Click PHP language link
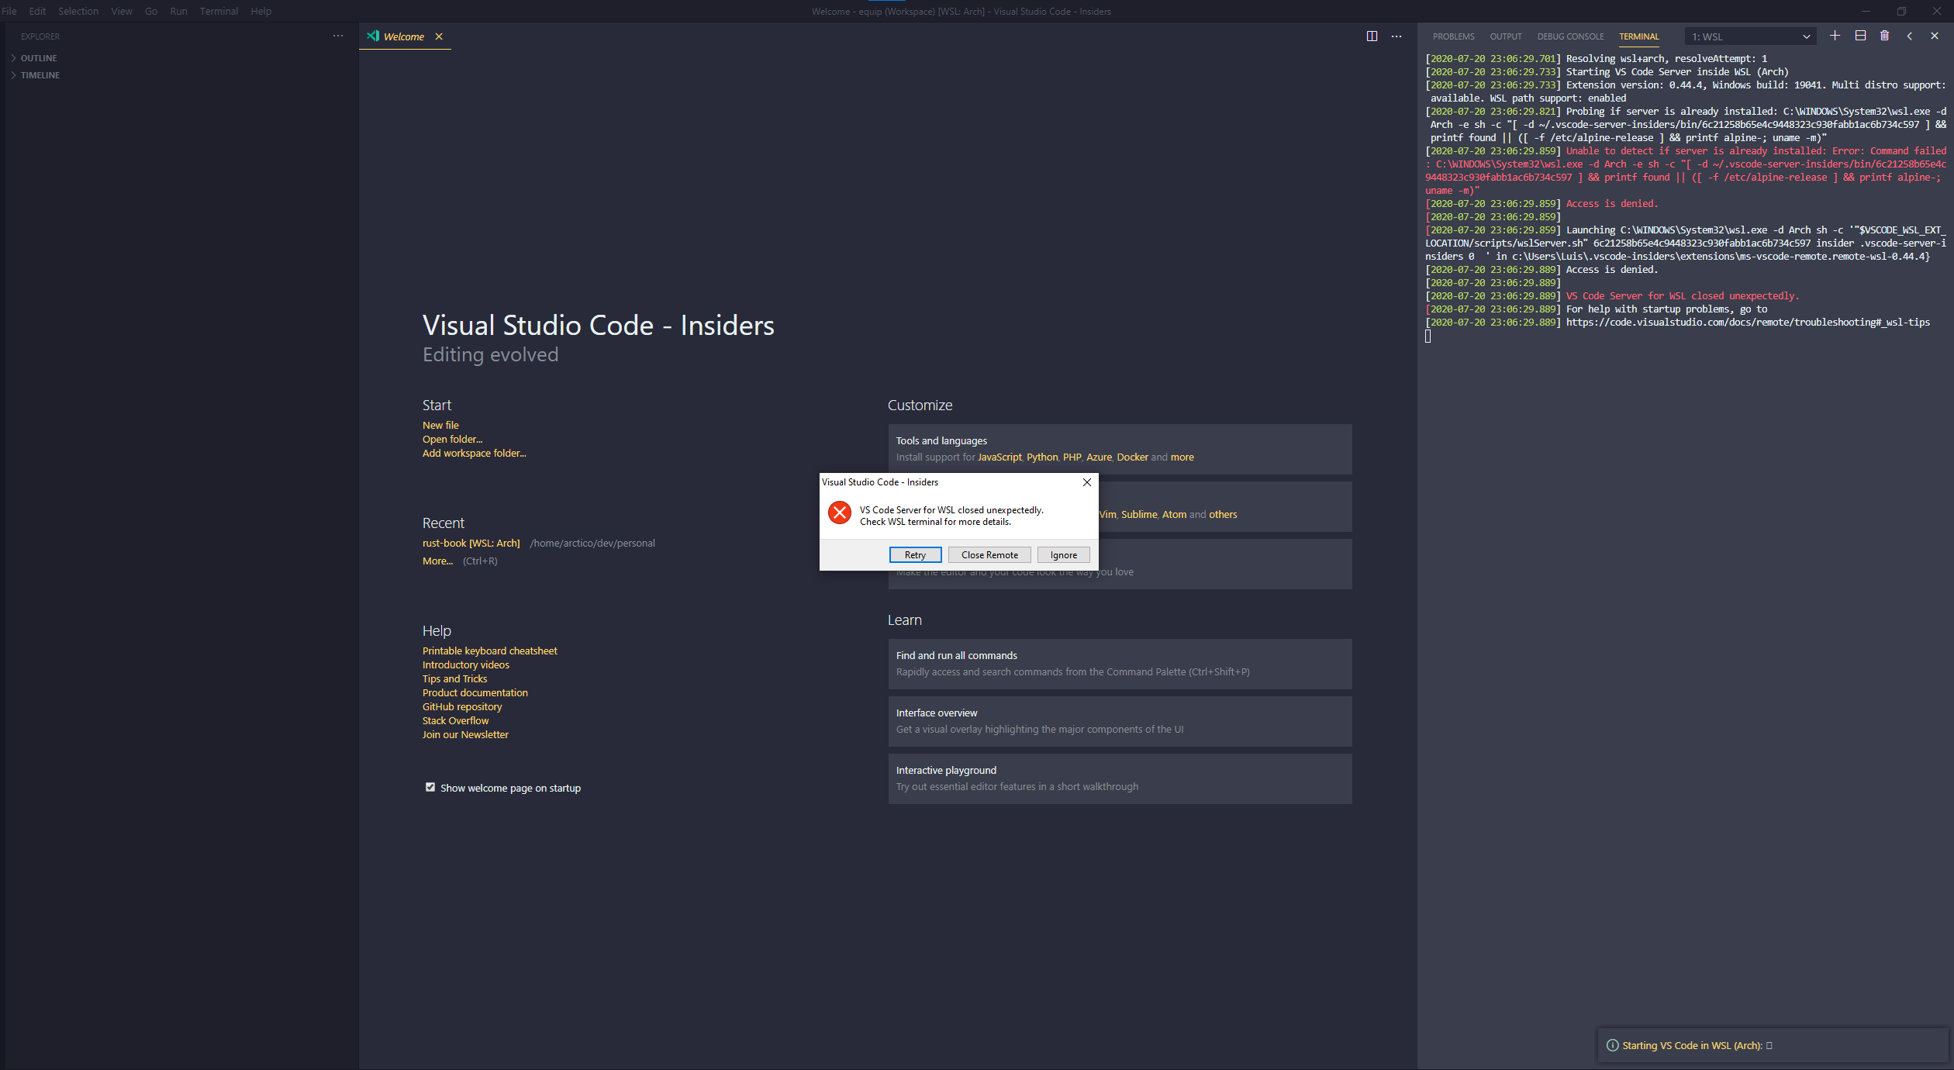The width and height of the screenshot is (1954, 1070). (x=1072, y=457)
